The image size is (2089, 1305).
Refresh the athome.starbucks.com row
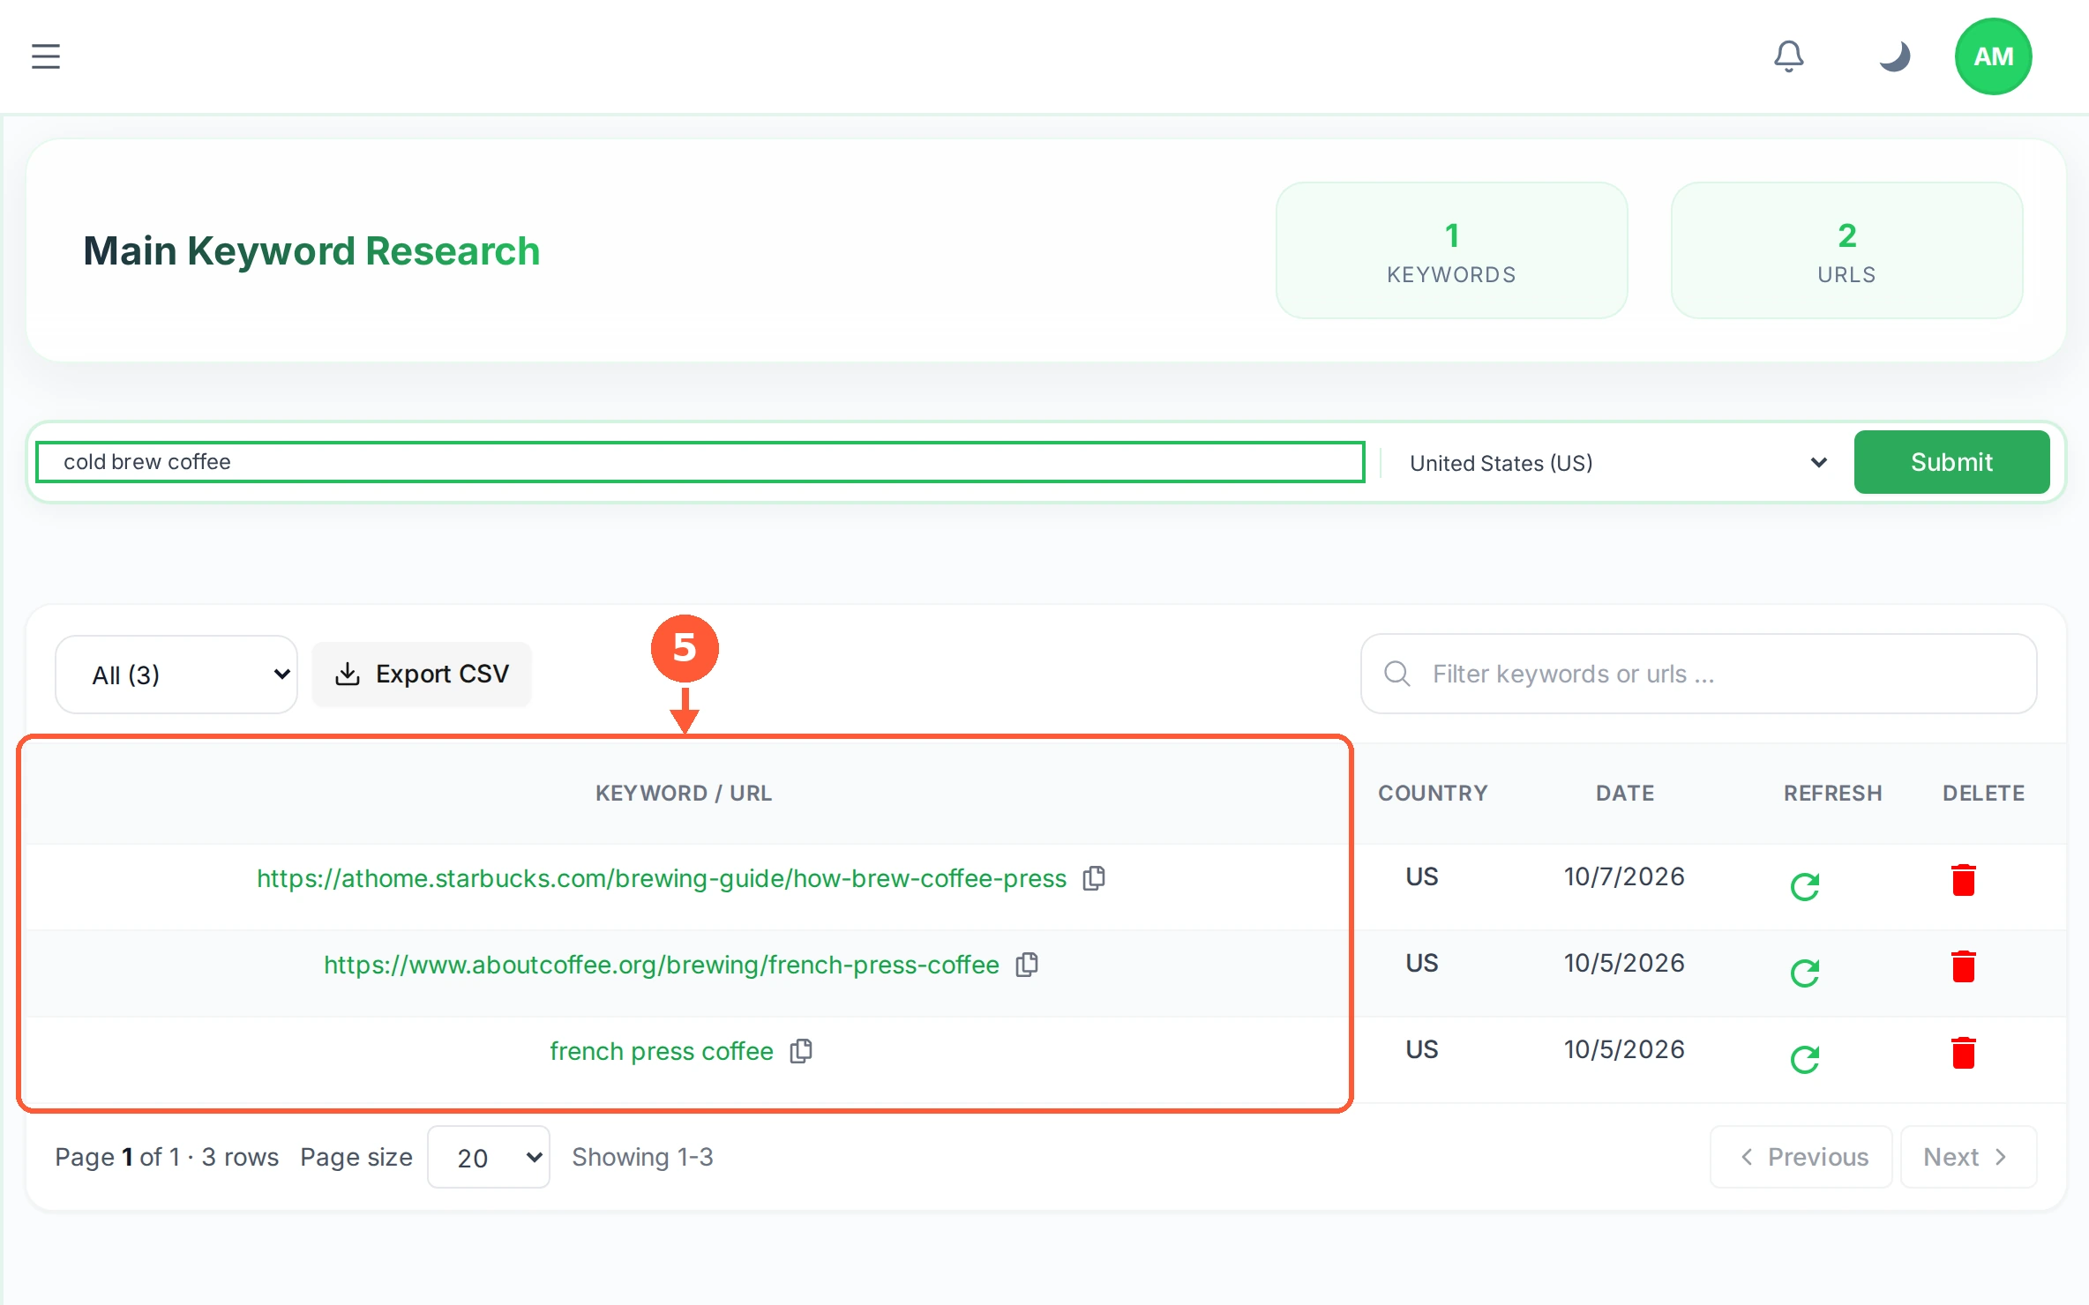[x=1805, y=885]
